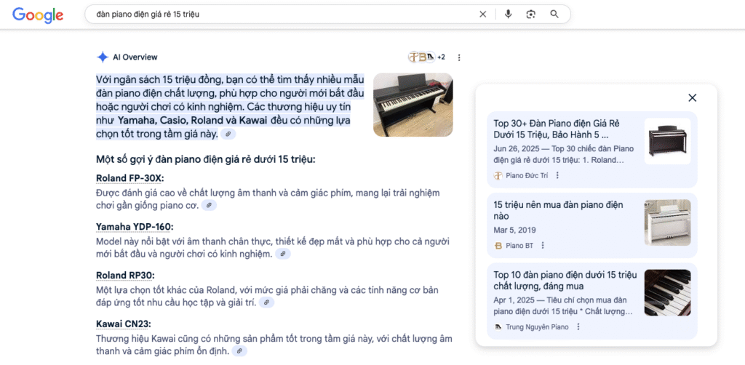Click the source link icon after Roland FP-30X description
The height and width of the screenshot is (365, 745).
[x=210, y=206]
